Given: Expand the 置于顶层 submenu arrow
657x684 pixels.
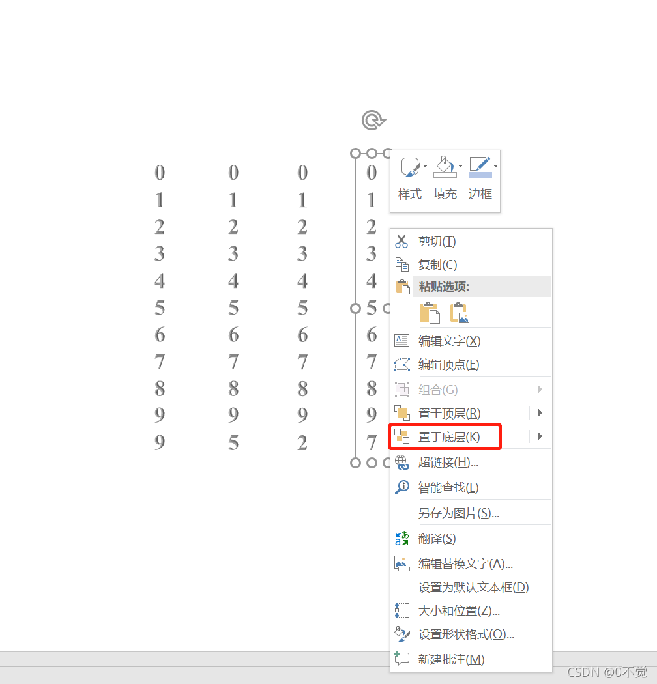Looking at the screenshot, I should 540,412.
